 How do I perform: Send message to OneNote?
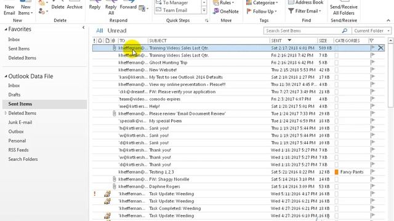tap(226, 11)
